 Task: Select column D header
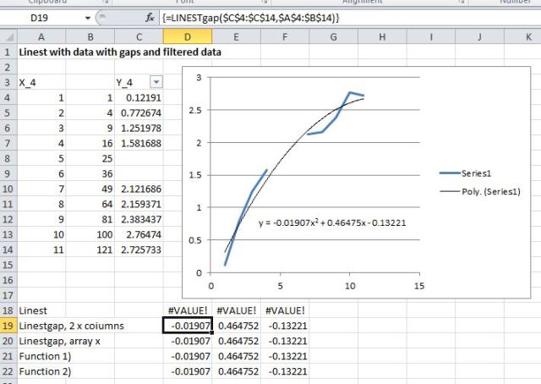tap(188, 36)
